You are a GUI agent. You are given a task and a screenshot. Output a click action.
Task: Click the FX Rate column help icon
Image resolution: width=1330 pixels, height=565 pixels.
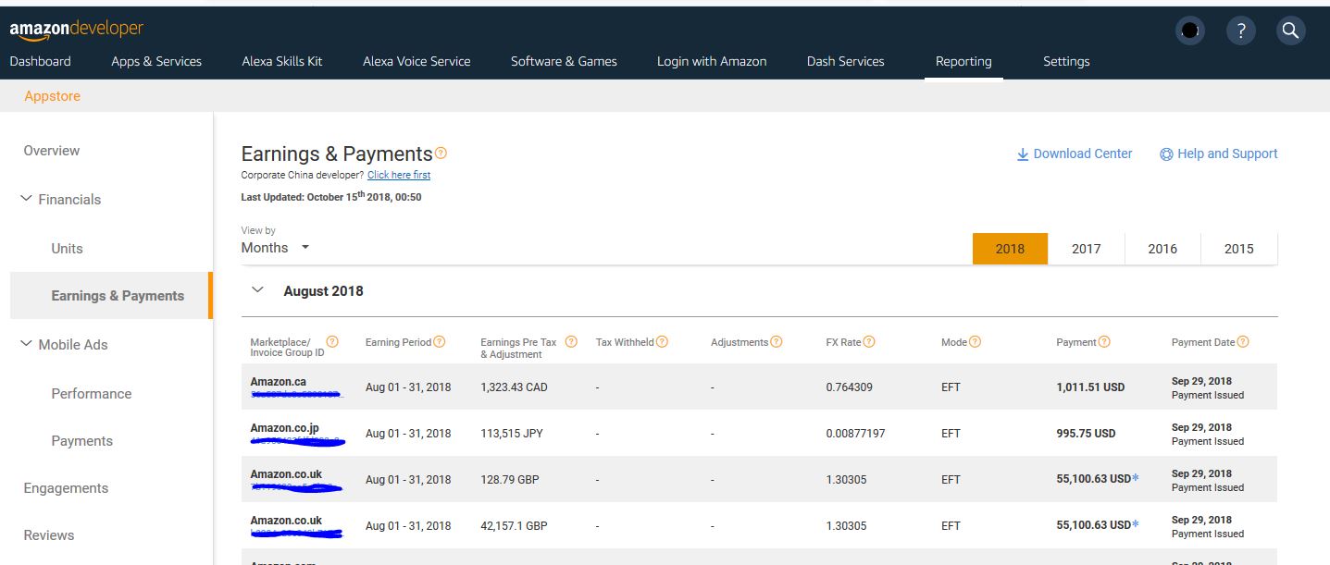click(x=869, y=342)
